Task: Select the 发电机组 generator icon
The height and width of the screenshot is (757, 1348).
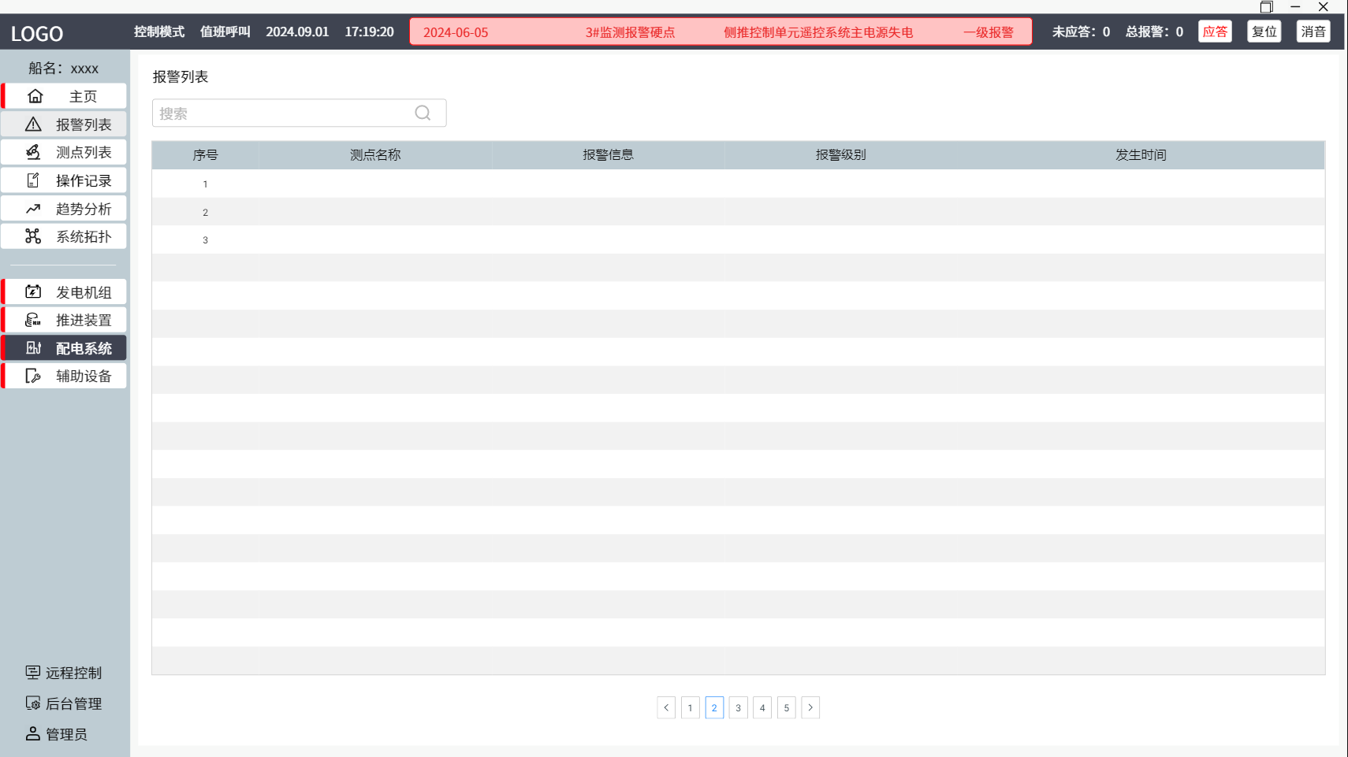Action: point(33,292)
